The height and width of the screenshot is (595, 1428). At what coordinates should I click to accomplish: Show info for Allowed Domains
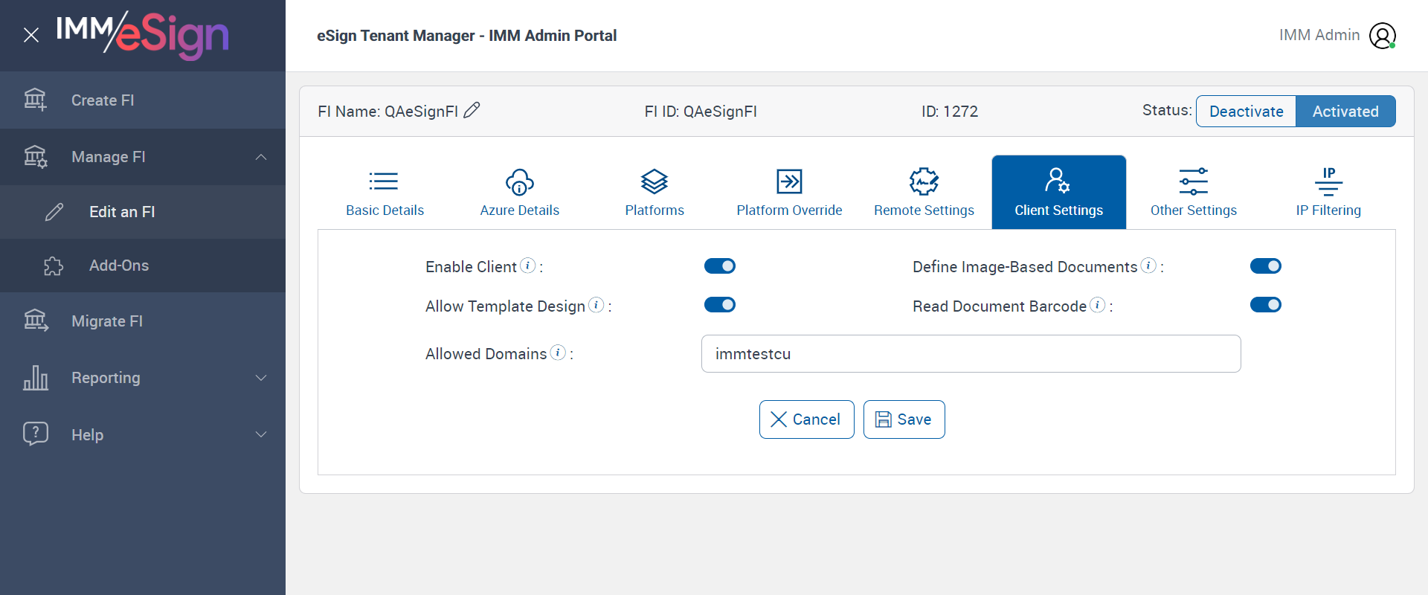(558, 353)
